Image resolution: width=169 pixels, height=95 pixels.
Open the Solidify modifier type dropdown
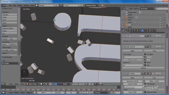(11, 63)
